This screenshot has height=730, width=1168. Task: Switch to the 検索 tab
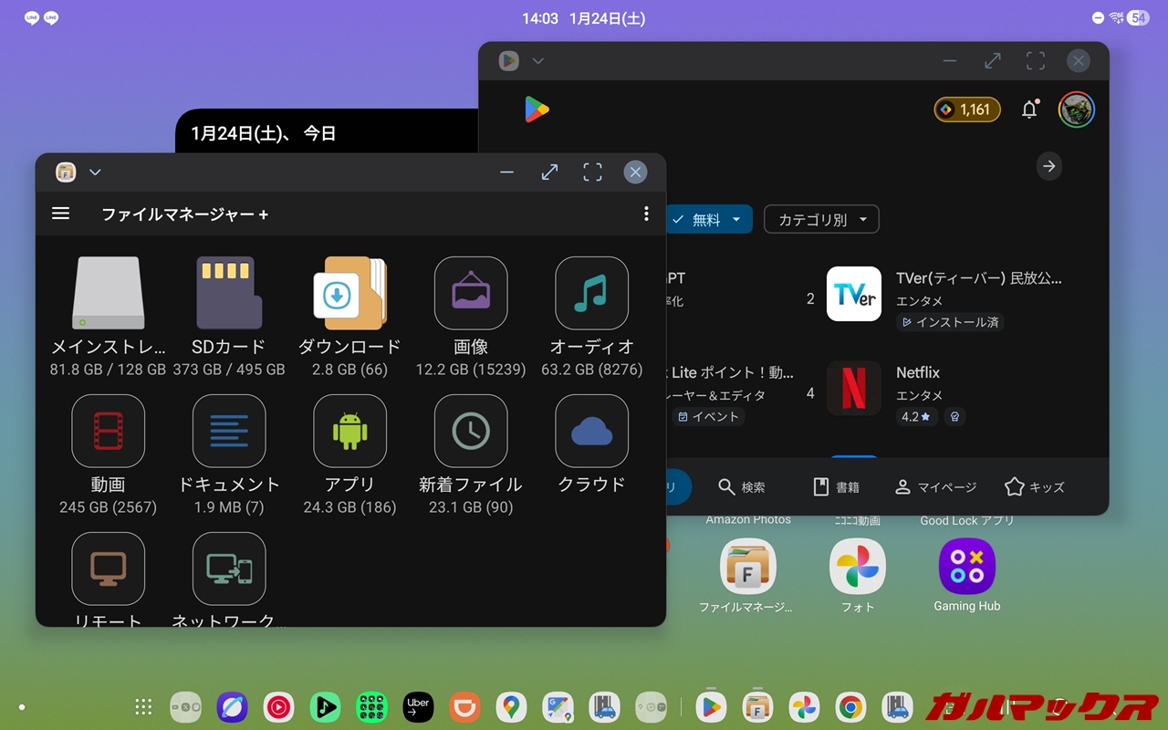point(741,487)
